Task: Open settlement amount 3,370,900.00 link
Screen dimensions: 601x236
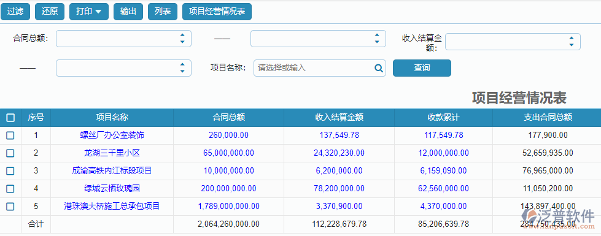Action: [x=339, y=207]
